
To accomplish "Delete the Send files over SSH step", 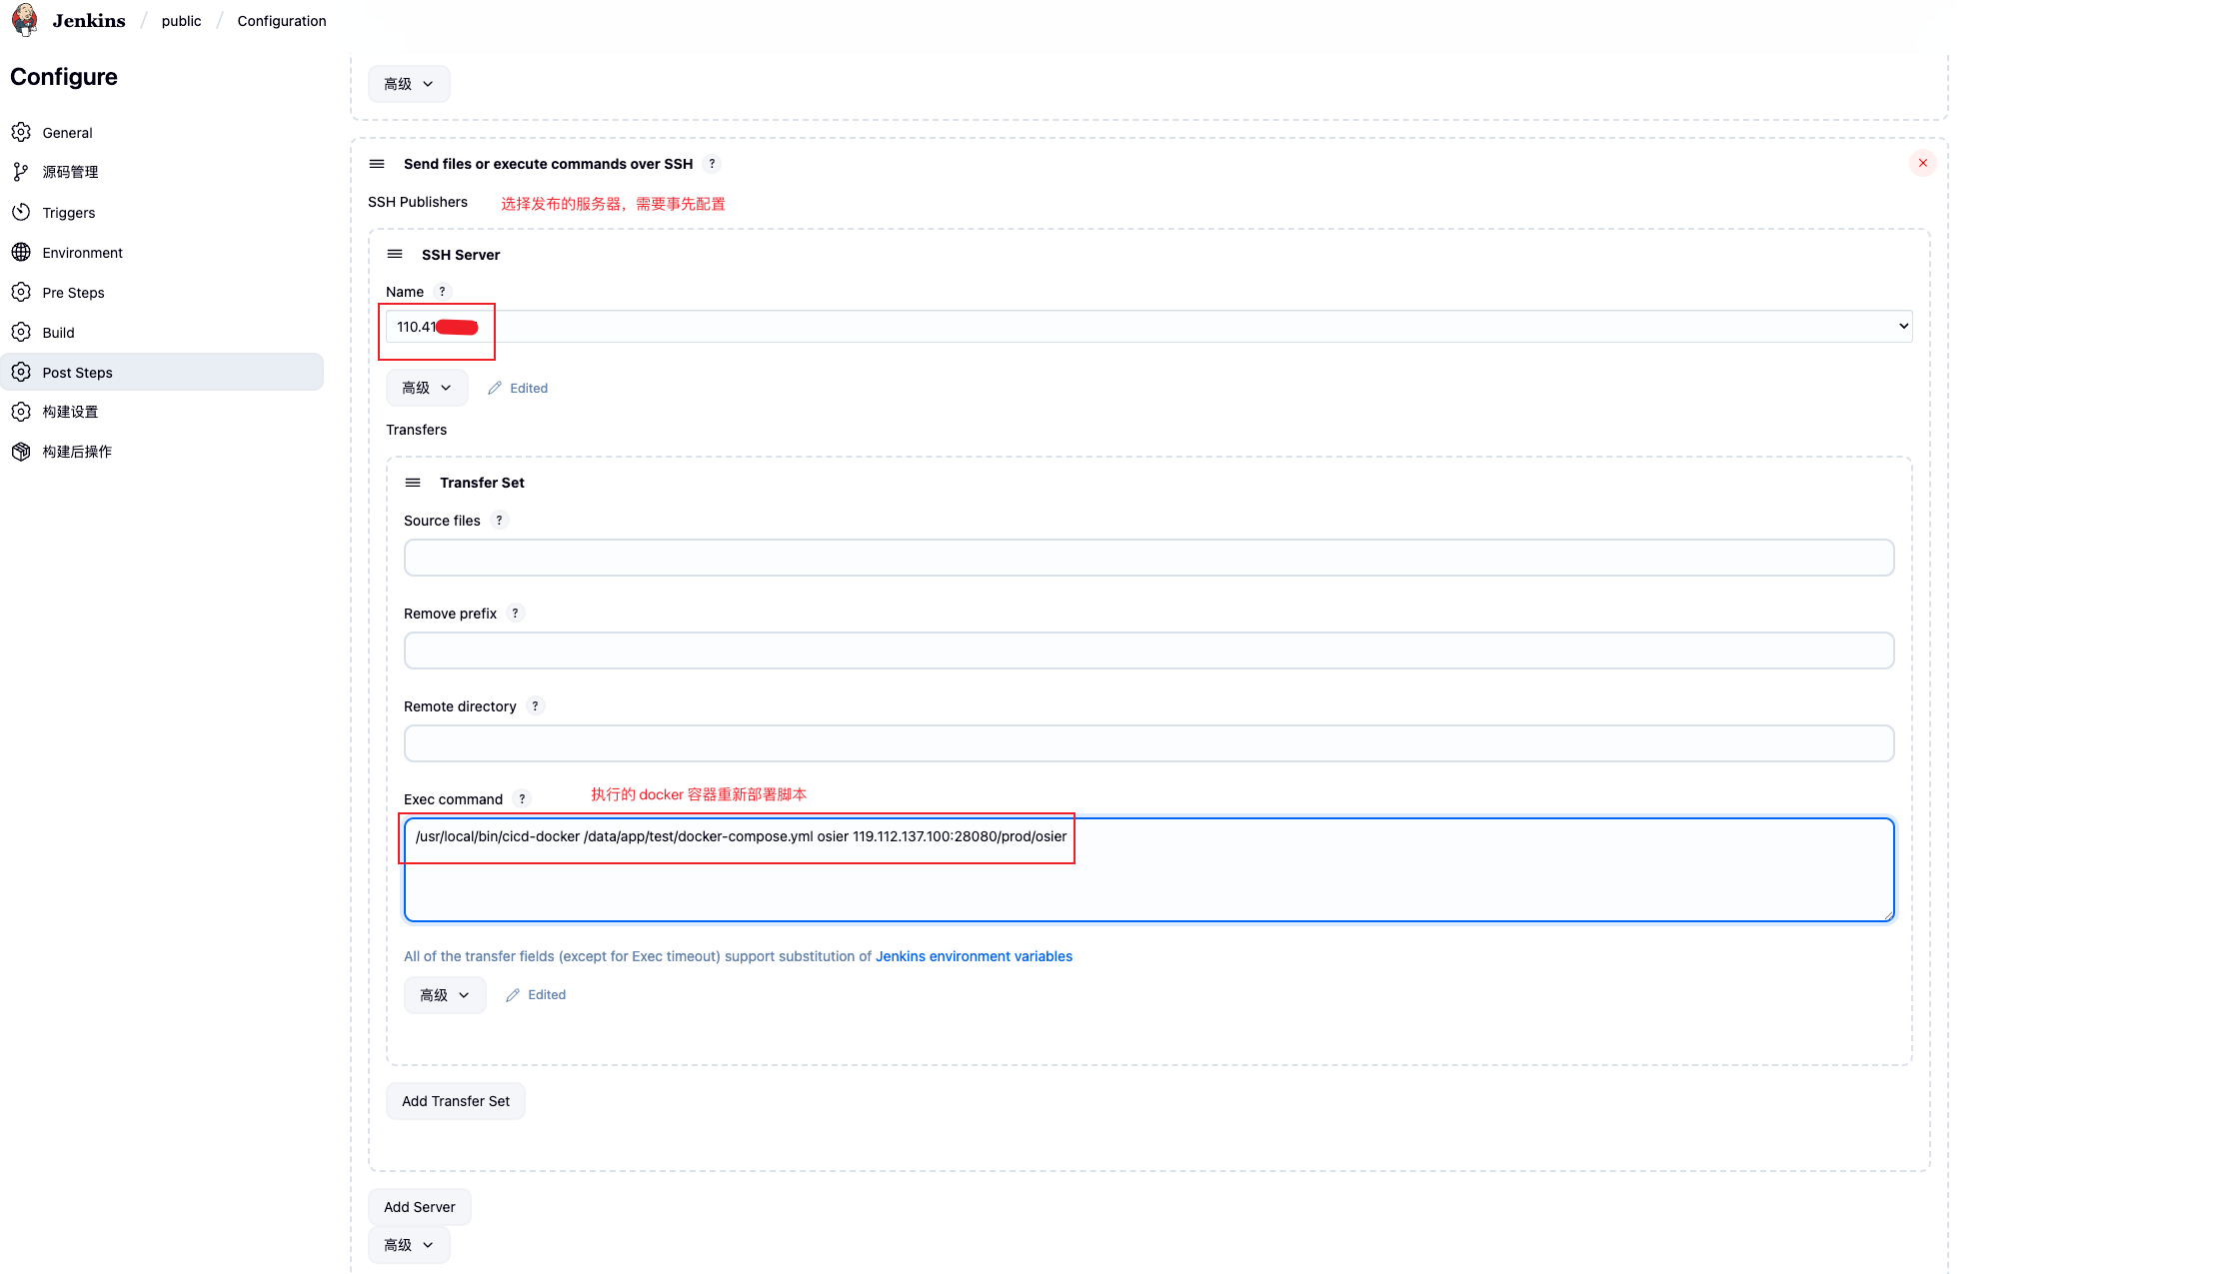I will tap(1922, 163).
